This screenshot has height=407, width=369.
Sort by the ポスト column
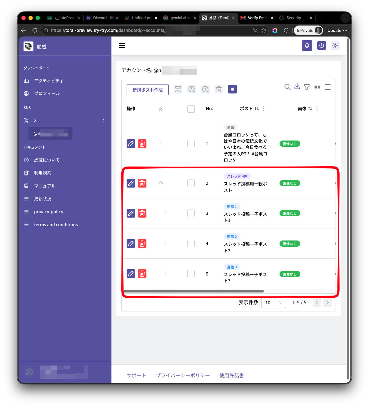pos(257,109)
